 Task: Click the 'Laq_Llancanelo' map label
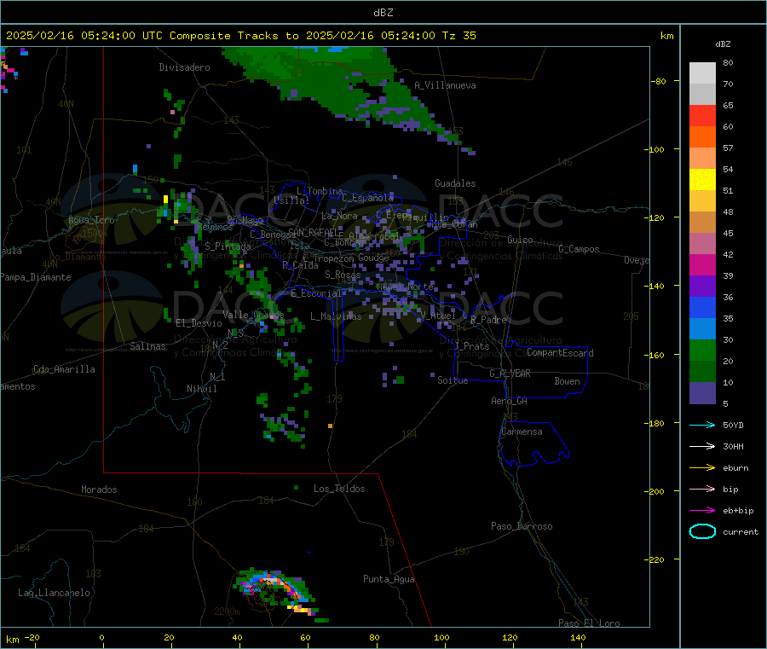(55, 593)
